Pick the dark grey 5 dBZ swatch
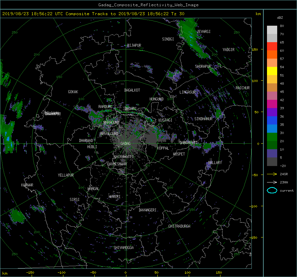Viewport: 297px width, 277px height. tap(272, 161)
